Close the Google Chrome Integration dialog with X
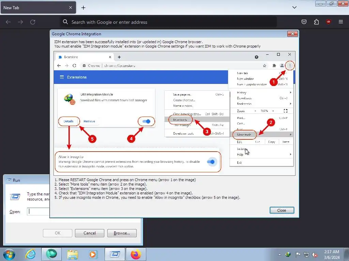 point(292,34)
